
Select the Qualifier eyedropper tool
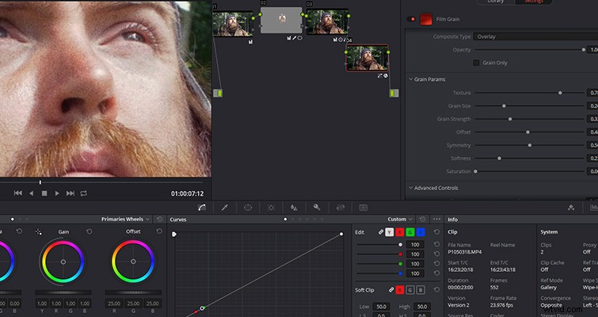(x=225, y=208)
